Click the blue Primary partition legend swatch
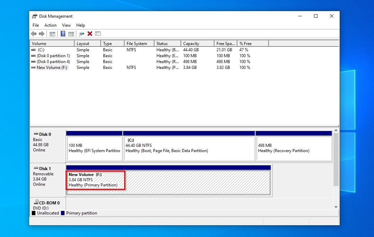Screen dimensions: 374x237 click(x=63, y=213)
